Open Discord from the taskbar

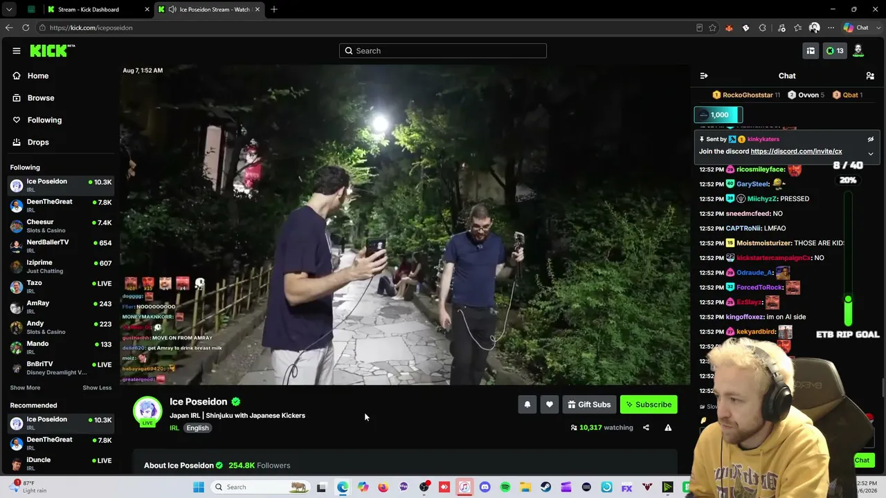pos(485,487)
